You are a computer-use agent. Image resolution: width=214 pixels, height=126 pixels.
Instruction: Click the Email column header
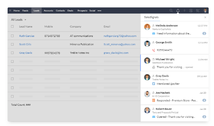pyautogui.click(x=107, y=27)
